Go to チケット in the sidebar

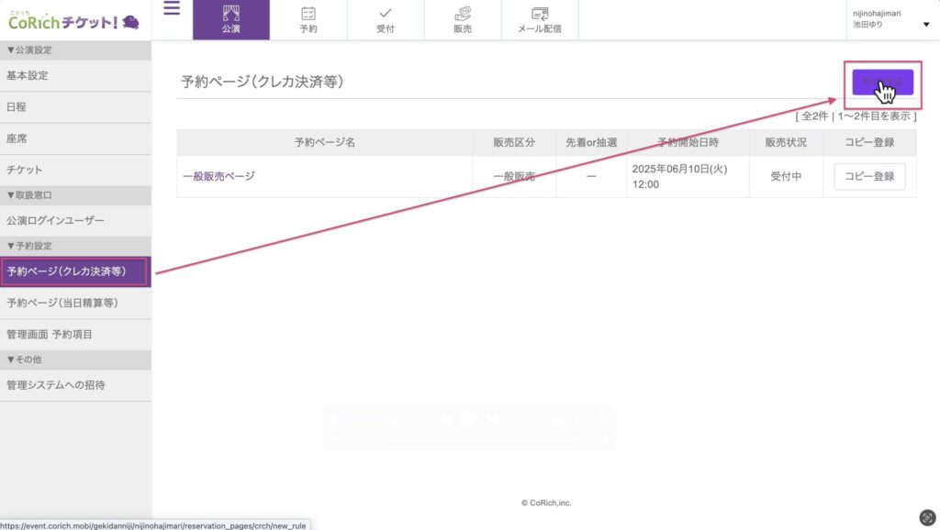[25, 170]
